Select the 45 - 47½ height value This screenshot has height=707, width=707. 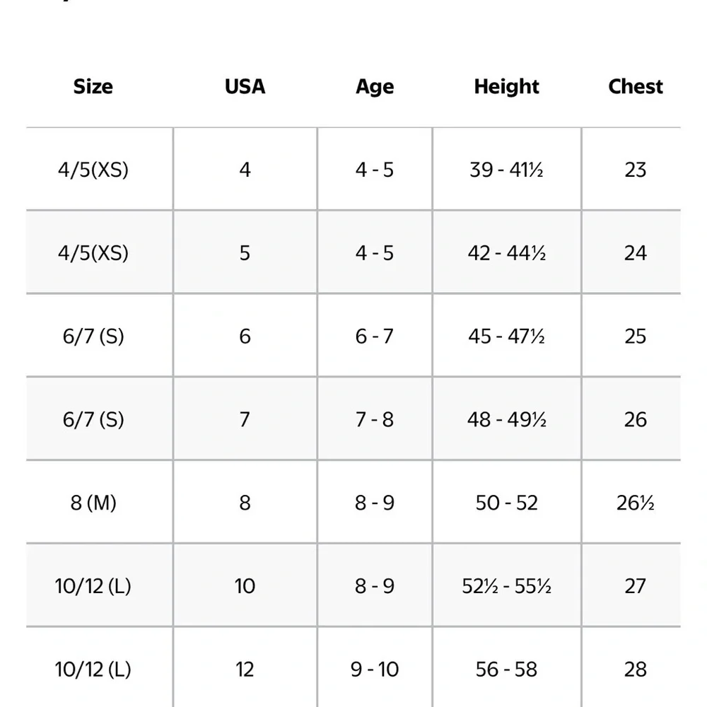506,336
